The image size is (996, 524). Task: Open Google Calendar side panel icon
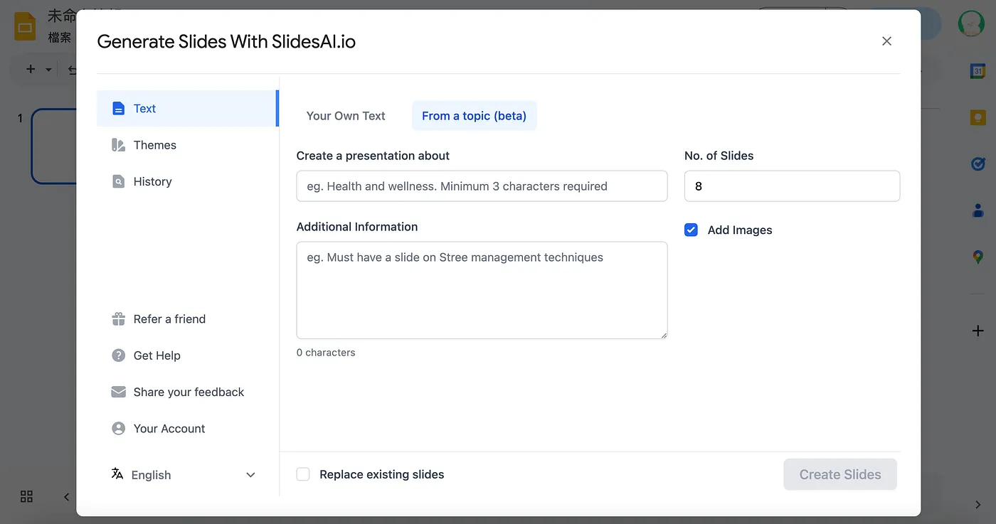tap(978, 71)
